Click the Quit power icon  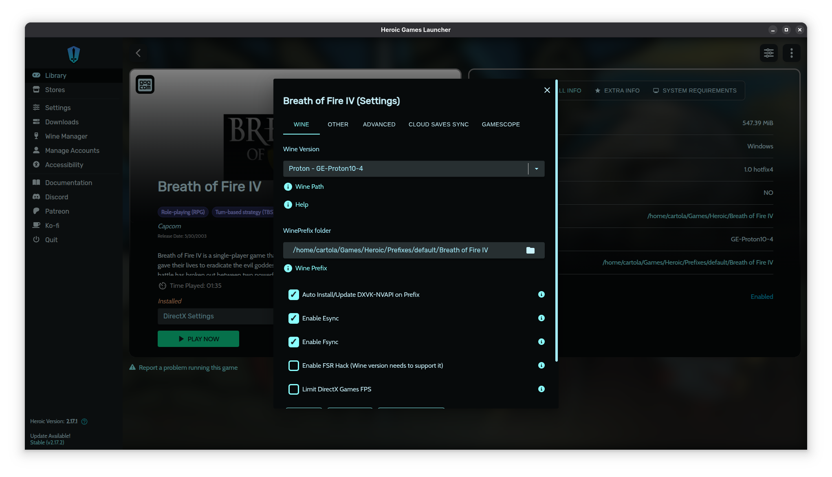[36, 240]
